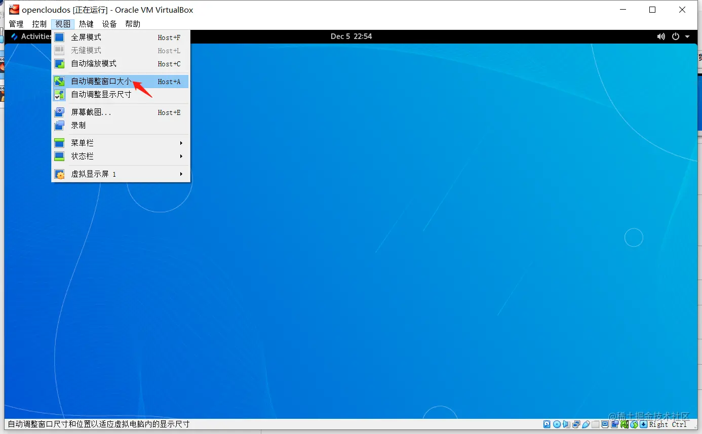
Task: Open the 设备 menu
Action: pyautogui.click(x=109, y=24)
